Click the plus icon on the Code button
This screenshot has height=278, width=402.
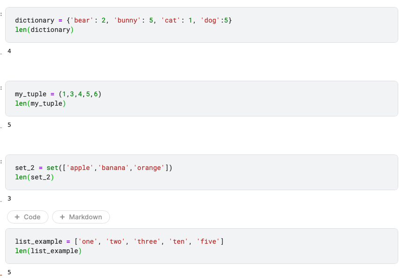click(x=17, y=217)
